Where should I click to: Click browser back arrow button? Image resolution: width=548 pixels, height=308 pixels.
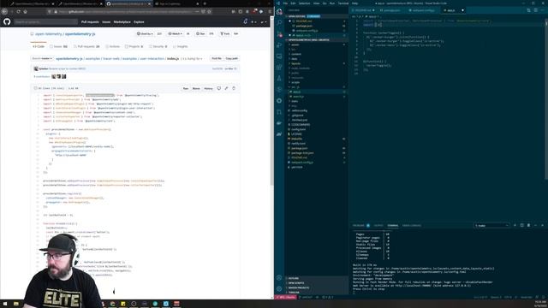[x=4, y=11]
